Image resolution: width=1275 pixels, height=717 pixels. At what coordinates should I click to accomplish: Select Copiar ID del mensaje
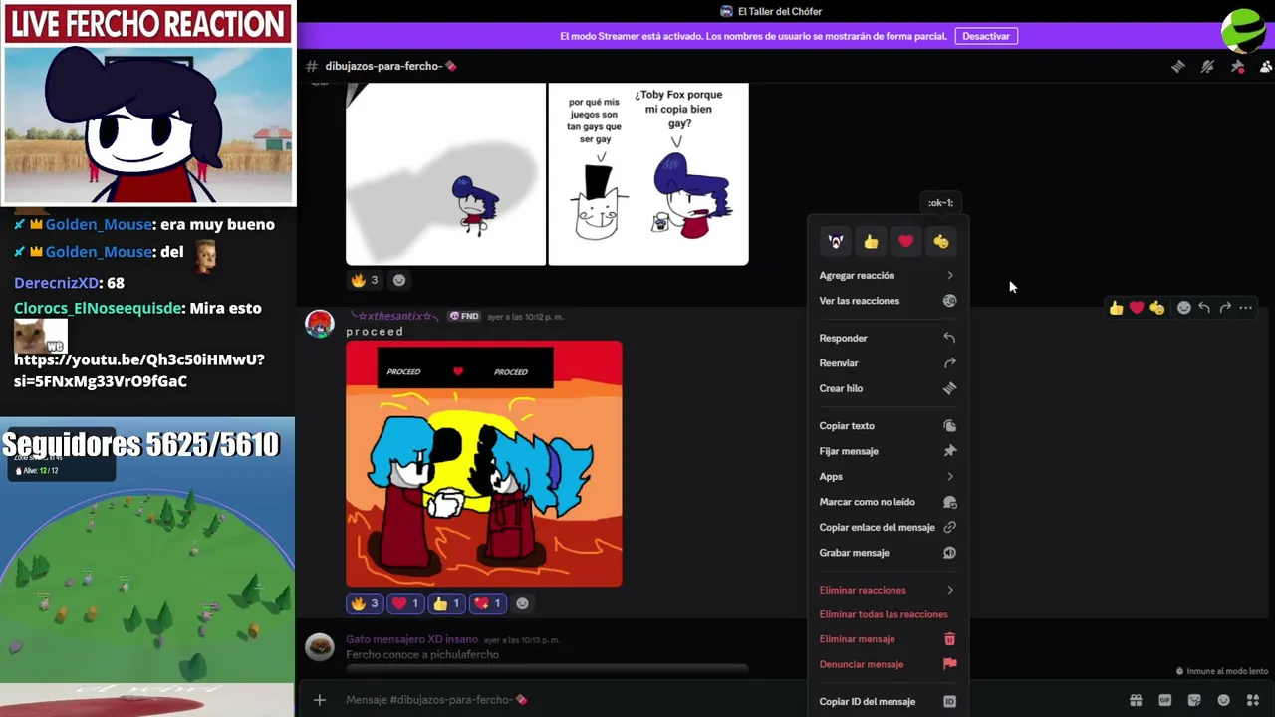887,702
